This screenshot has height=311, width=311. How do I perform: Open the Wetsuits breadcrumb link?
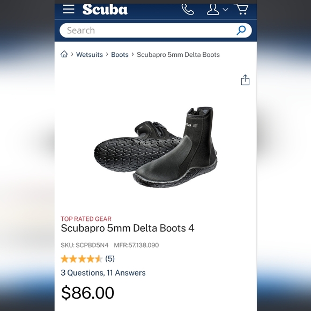[x=90, y=55]
